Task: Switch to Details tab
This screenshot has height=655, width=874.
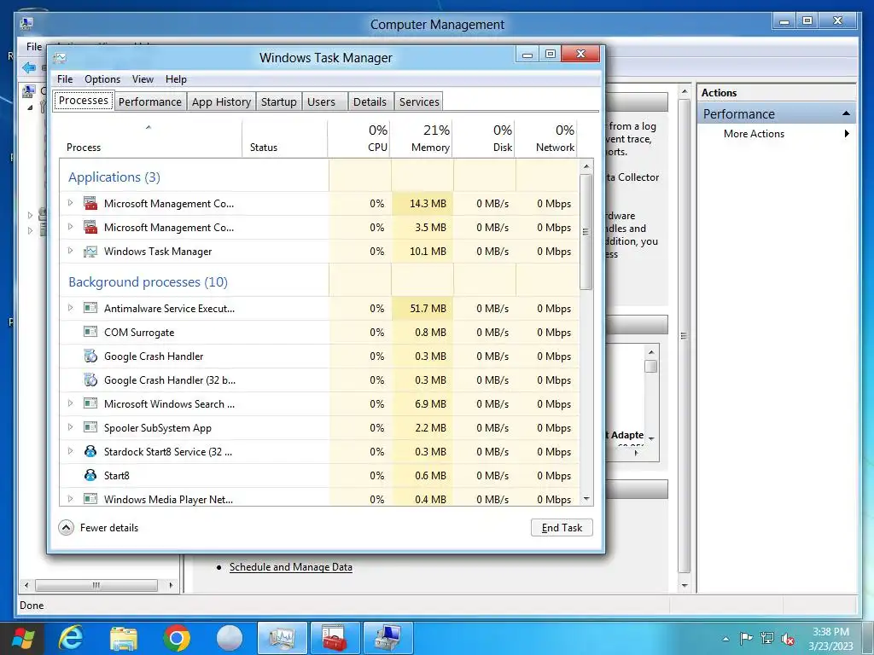Action: 370,102
